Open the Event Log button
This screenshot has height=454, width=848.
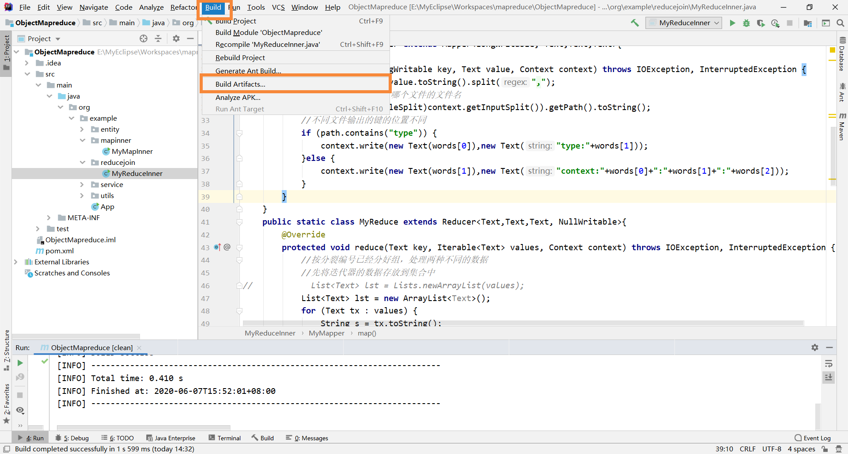coord(813,438)
